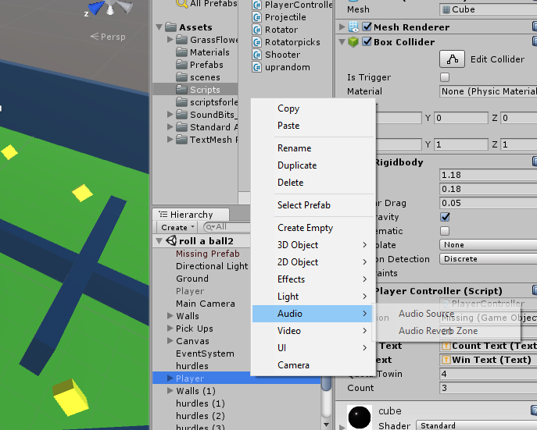This screenshot has height=430, width=537.
Task: Click the Prefabs folder icon
Action: pos(181,65)
